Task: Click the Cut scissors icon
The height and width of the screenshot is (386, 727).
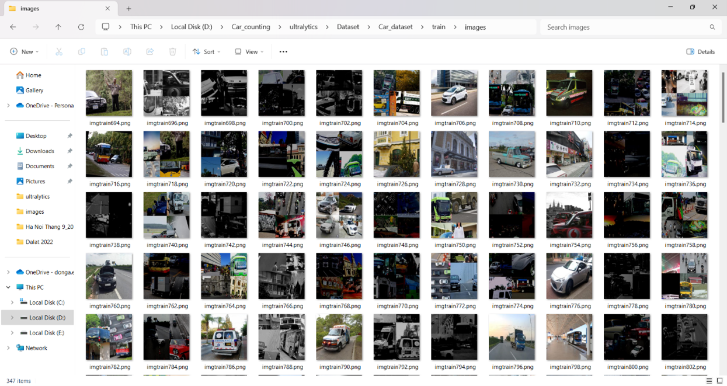Action: click(x=59, y=51)
